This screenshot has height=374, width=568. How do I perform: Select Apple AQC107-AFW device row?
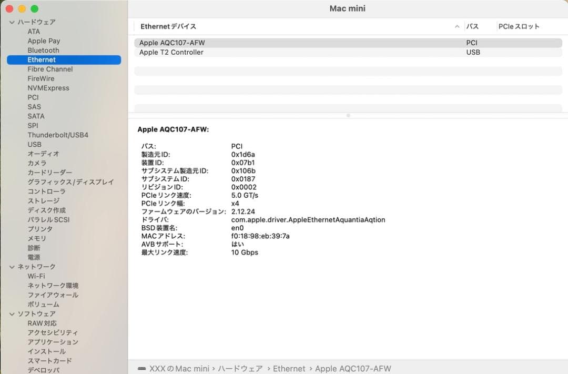tap(348, 43)
